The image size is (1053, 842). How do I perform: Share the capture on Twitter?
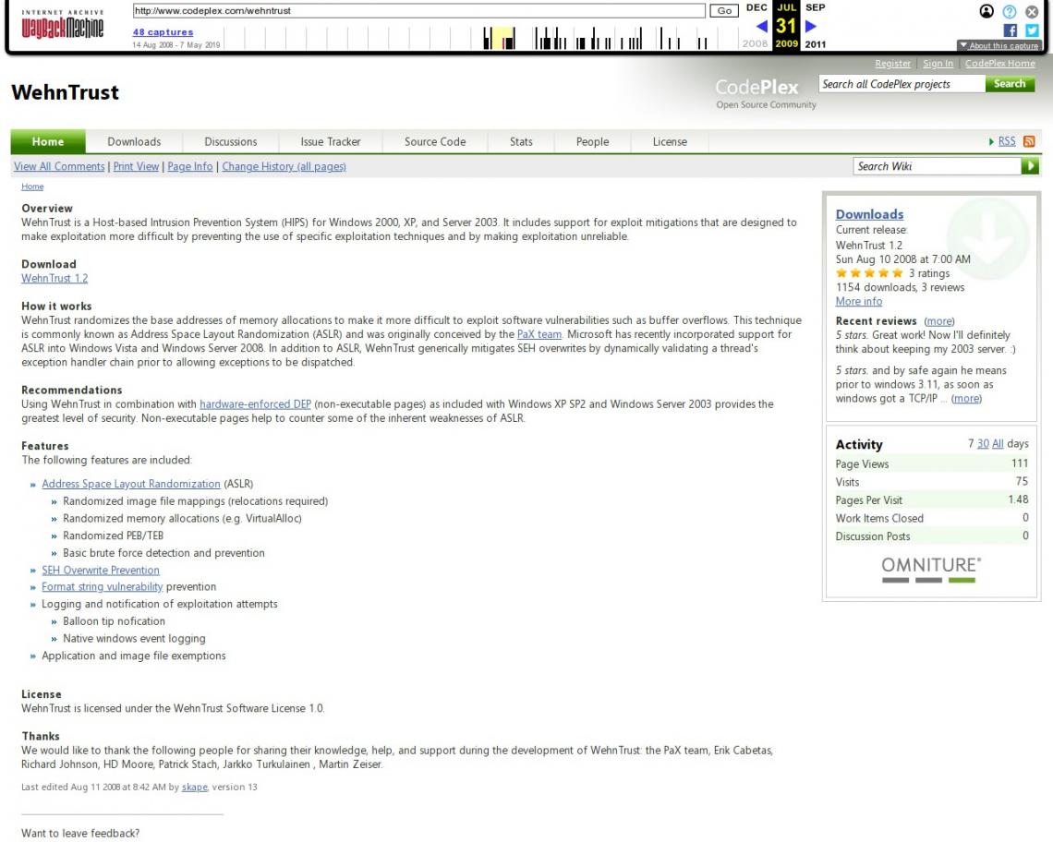pyautogui.click(x=1032, y=30)
